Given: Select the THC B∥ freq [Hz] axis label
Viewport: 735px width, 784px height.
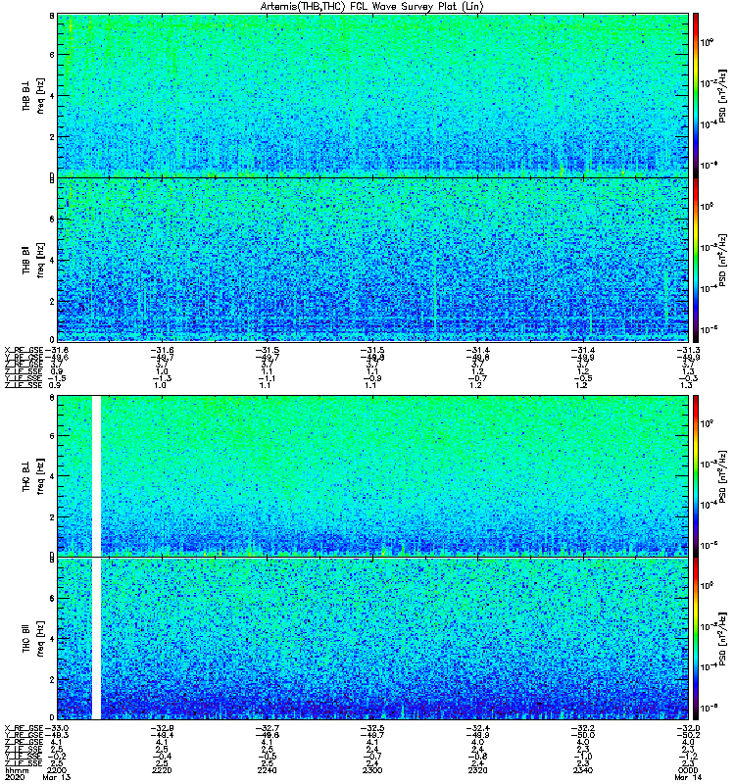Looking at the screenshot, I should tap(33, 639).
